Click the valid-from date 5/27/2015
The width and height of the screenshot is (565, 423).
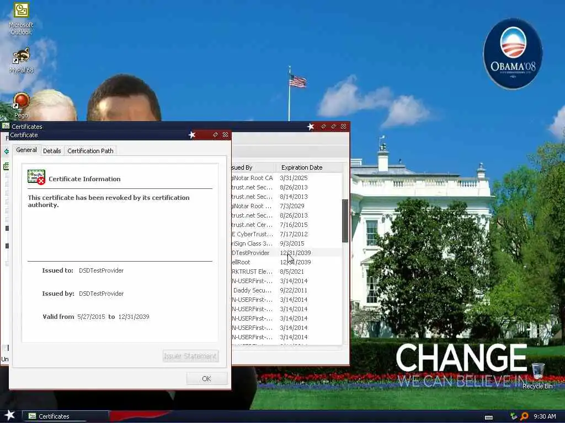(x=91, y=317)
